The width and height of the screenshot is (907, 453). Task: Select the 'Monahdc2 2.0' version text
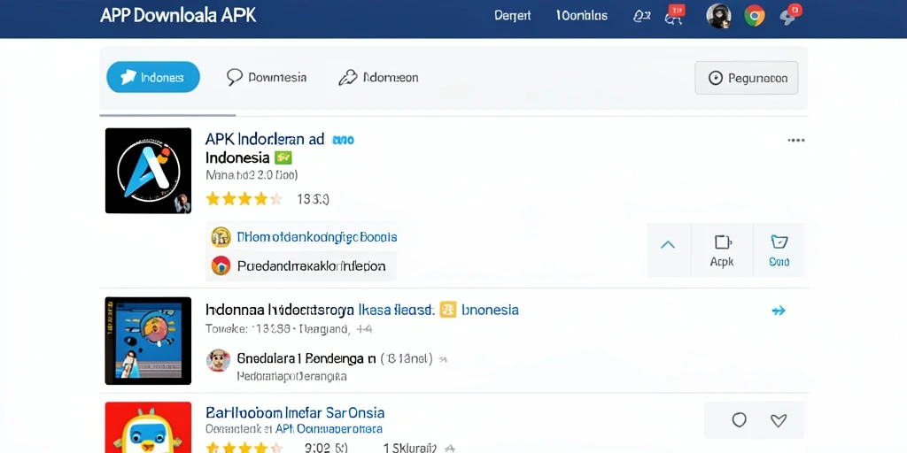252,174
